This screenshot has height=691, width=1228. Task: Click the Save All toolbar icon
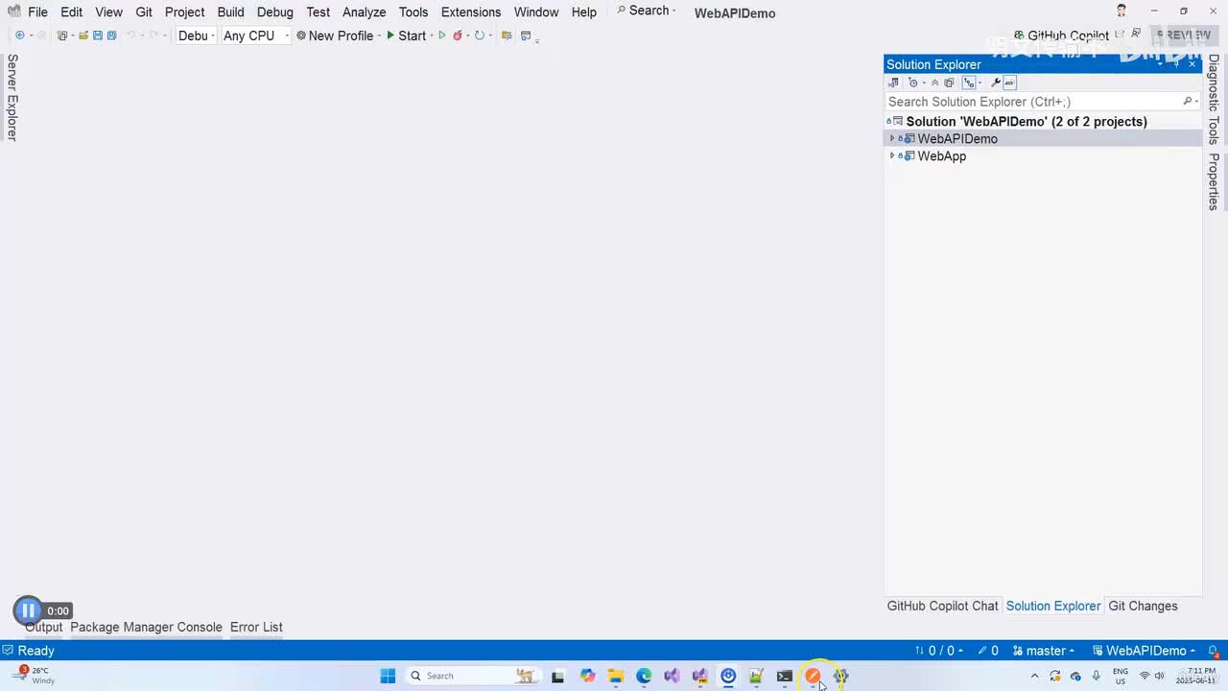tap(111, 36)
